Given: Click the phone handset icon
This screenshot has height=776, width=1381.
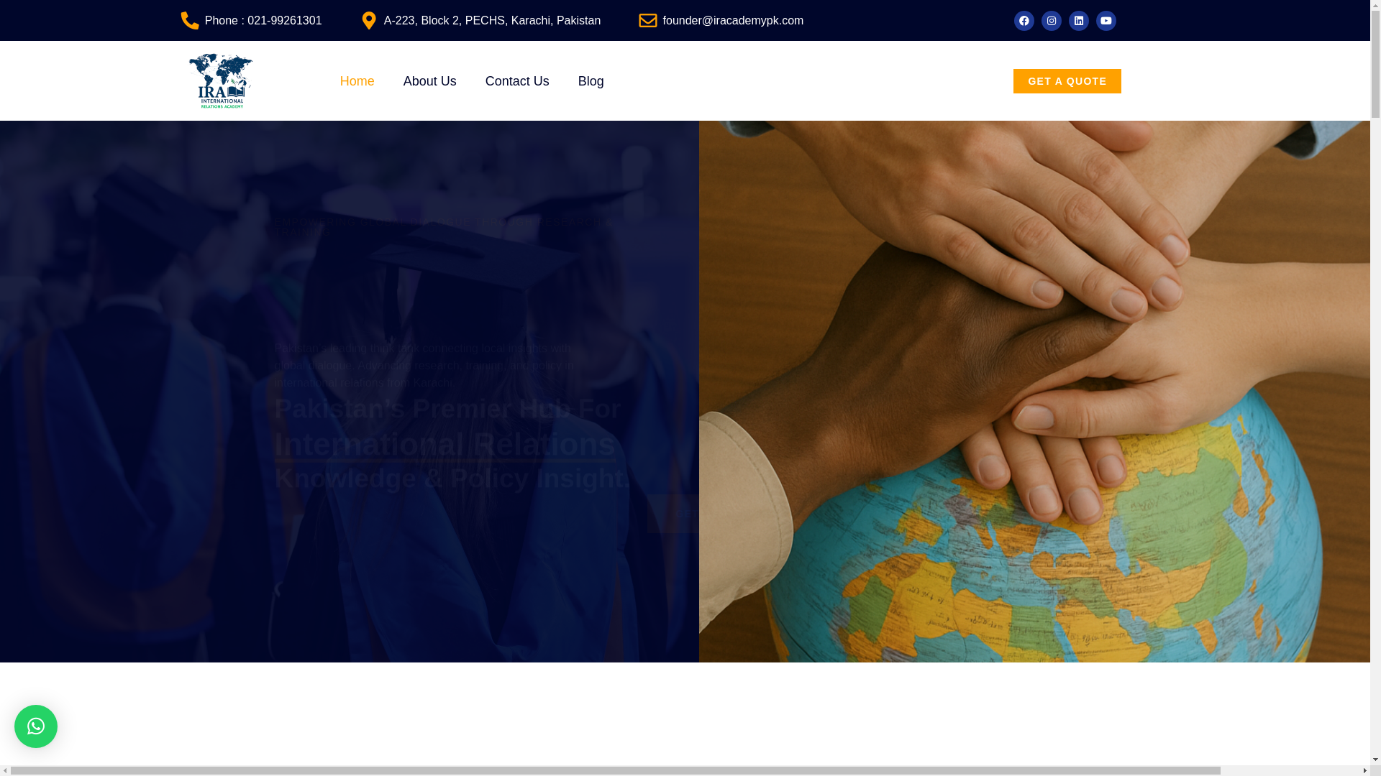Looking at the screenshot, I should point(190,20).
